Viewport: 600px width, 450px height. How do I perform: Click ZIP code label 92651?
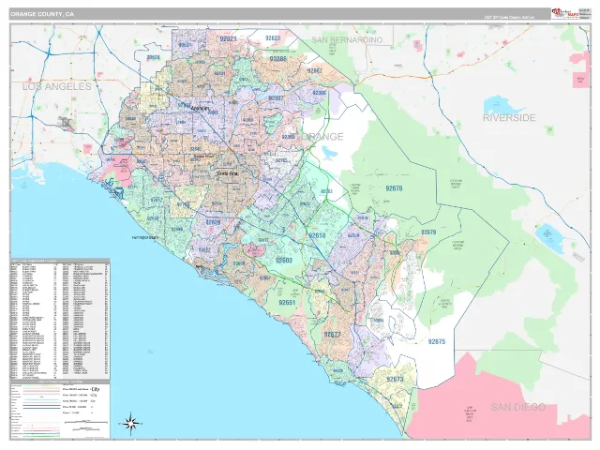(287, 303)
